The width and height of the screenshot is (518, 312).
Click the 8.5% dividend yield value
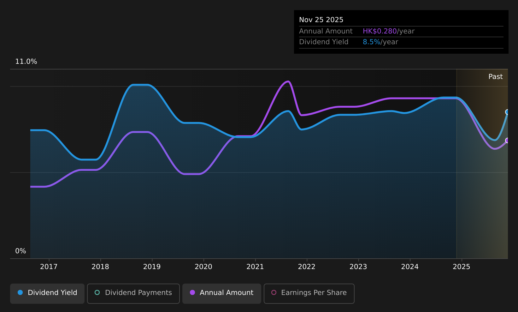(372, 42)
